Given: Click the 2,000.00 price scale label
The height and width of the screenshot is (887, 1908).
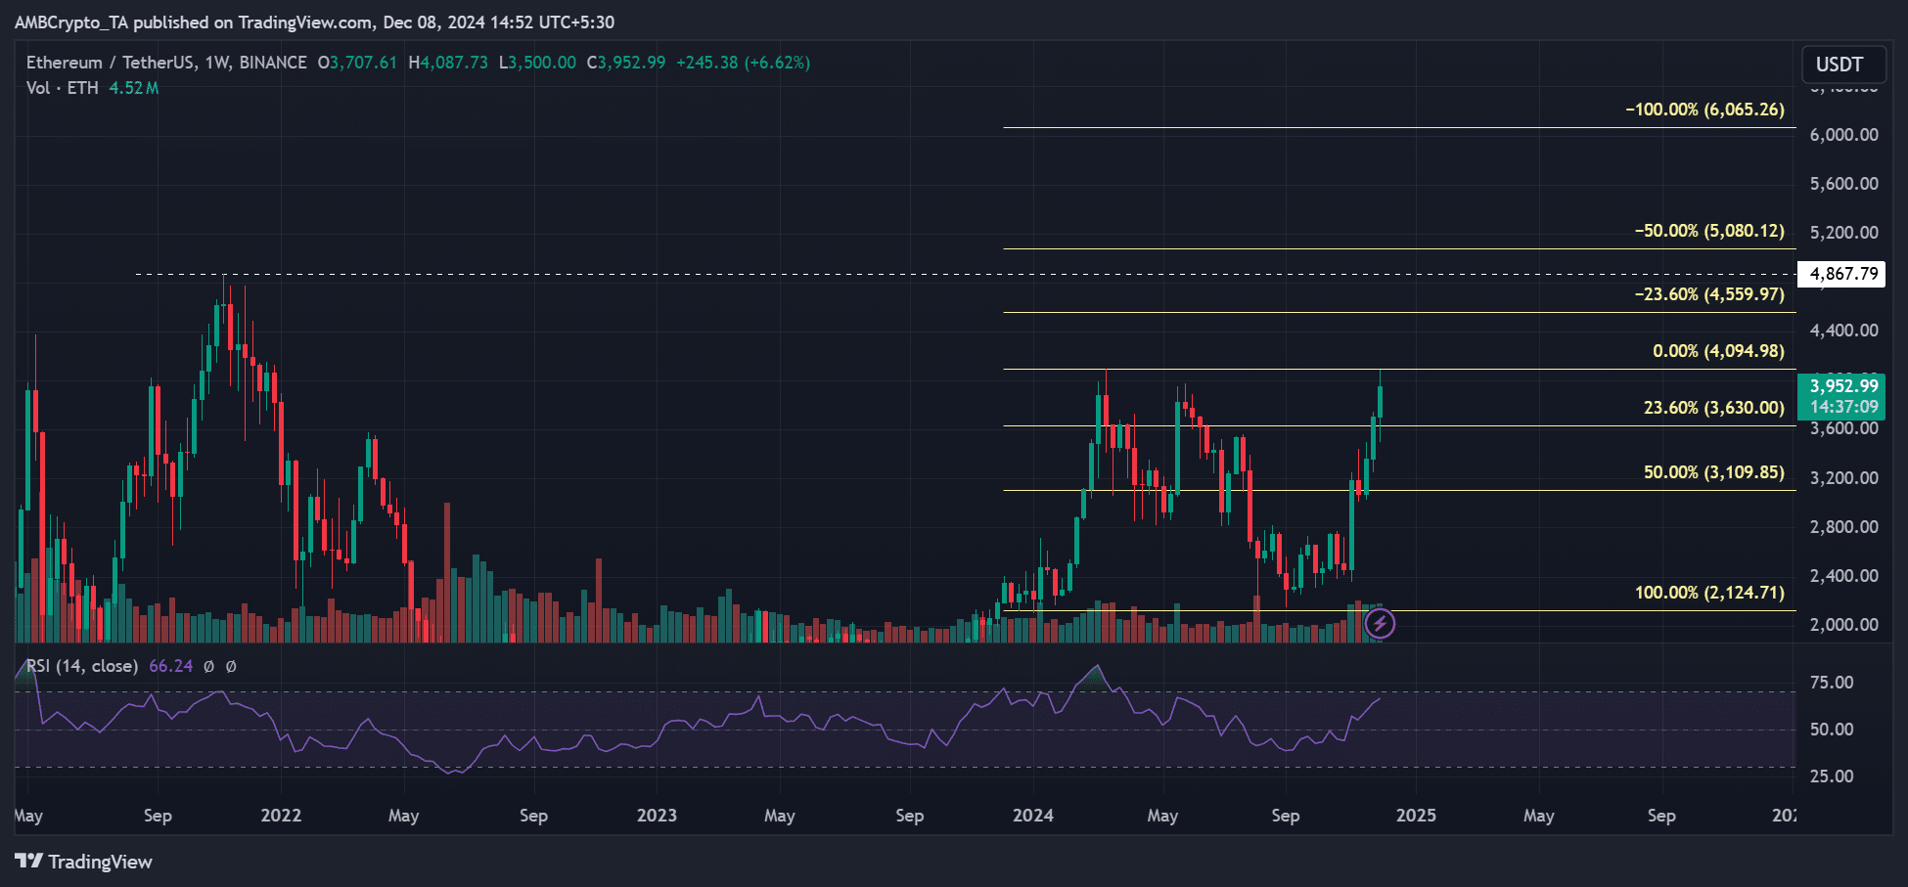Looking at the screenshot, I should (1843, 625).
